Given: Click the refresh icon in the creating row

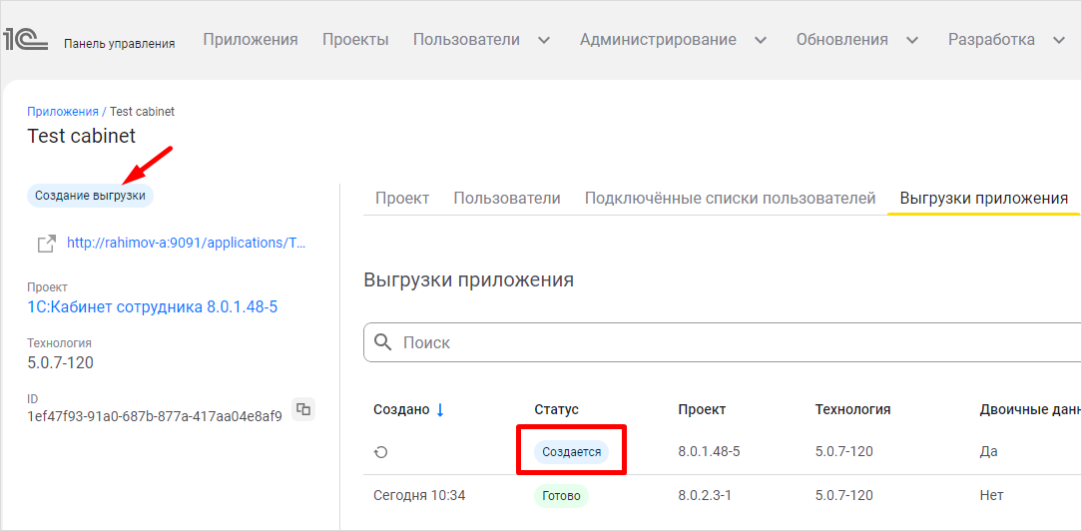Looking at the screenshot, I should (x=380, y=452).
